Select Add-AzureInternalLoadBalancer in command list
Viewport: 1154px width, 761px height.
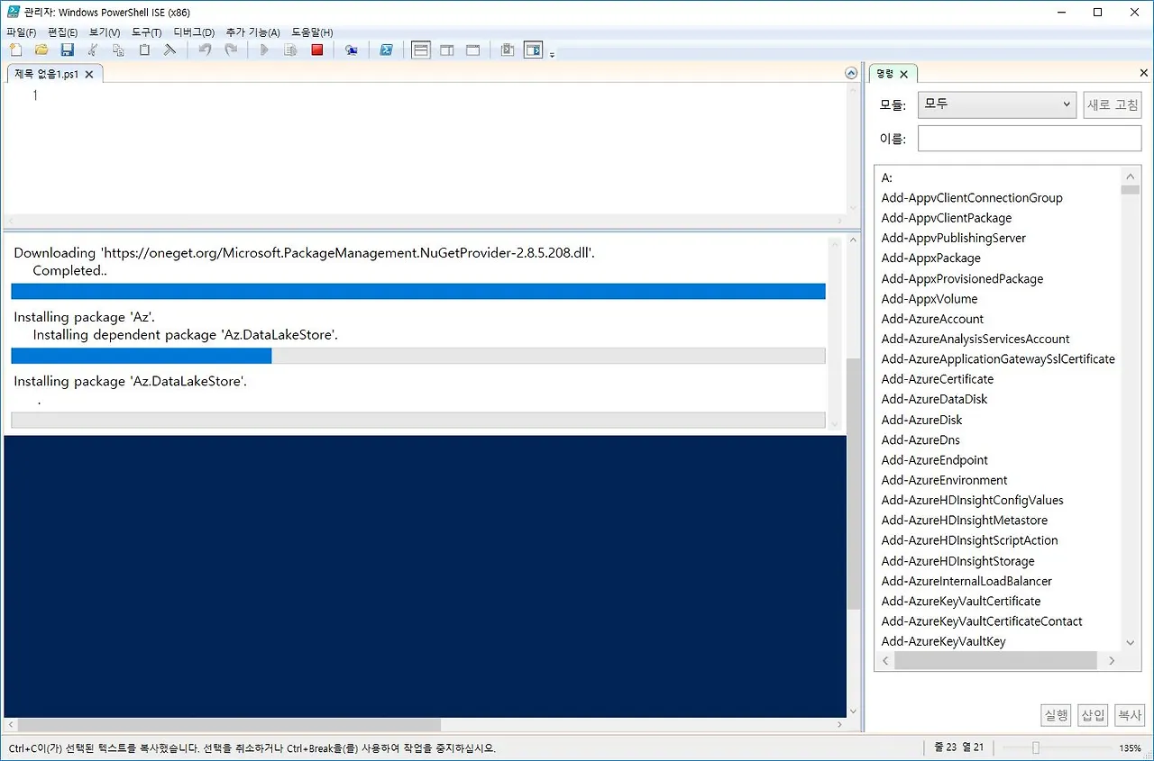(966, 581)
